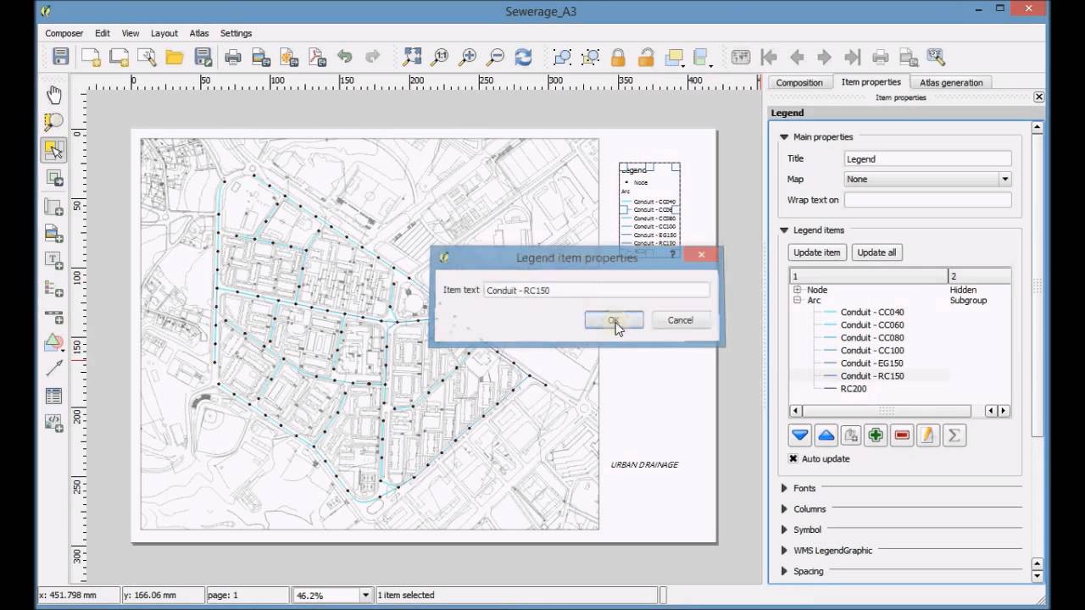
Task: Collapse the Arc tree item
Action: [x=798, y=300]
